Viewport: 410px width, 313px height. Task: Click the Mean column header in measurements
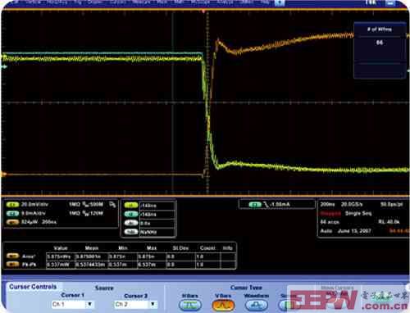tap(92, 248)
